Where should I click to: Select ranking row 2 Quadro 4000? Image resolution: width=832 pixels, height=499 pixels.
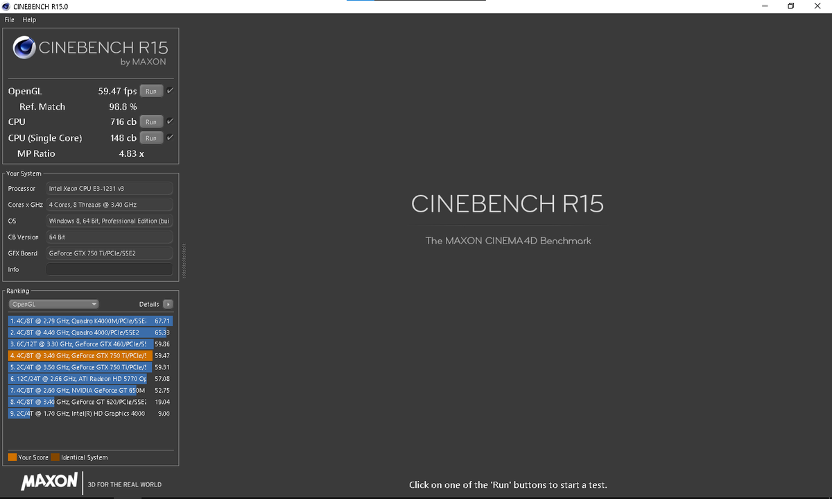tap(91, 332)
